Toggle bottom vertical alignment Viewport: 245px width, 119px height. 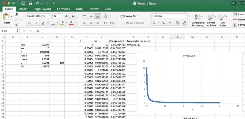97,16
